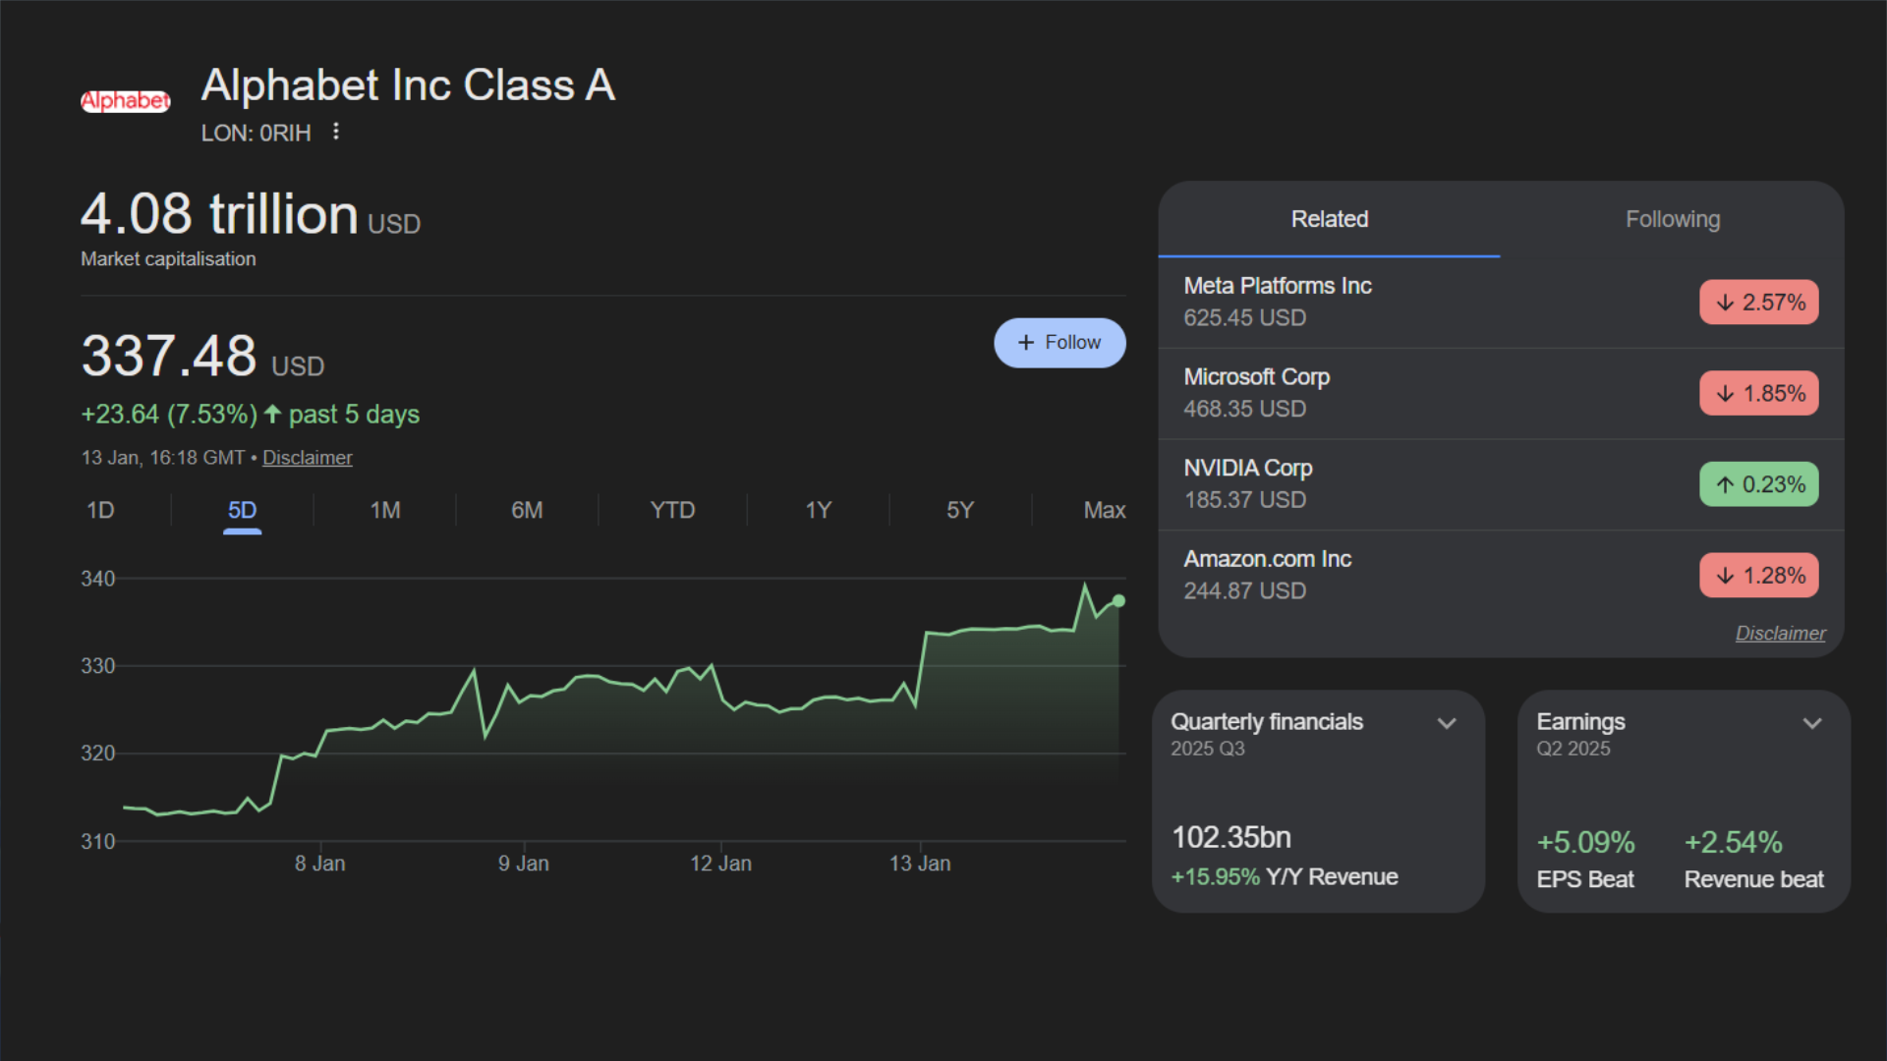
Task: Open the three-dot overflow menu beside LON: 0RIH
Action: pyautogui.click(x=335, y=132)
